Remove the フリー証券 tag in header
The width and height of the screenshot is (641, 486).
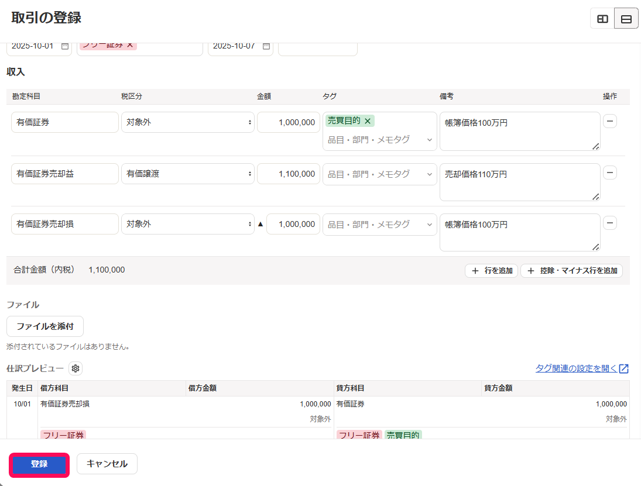tap(129, 45)
